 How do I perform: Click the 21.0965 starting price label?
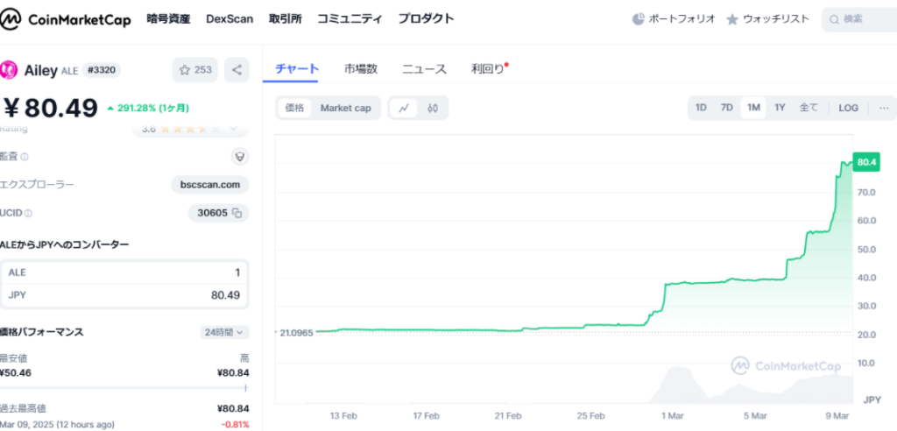click(x=296, y=332)
